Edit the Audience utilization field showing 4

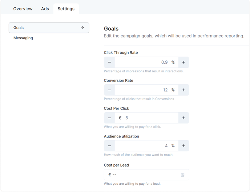pyautogui.click(x=146, y=146)
